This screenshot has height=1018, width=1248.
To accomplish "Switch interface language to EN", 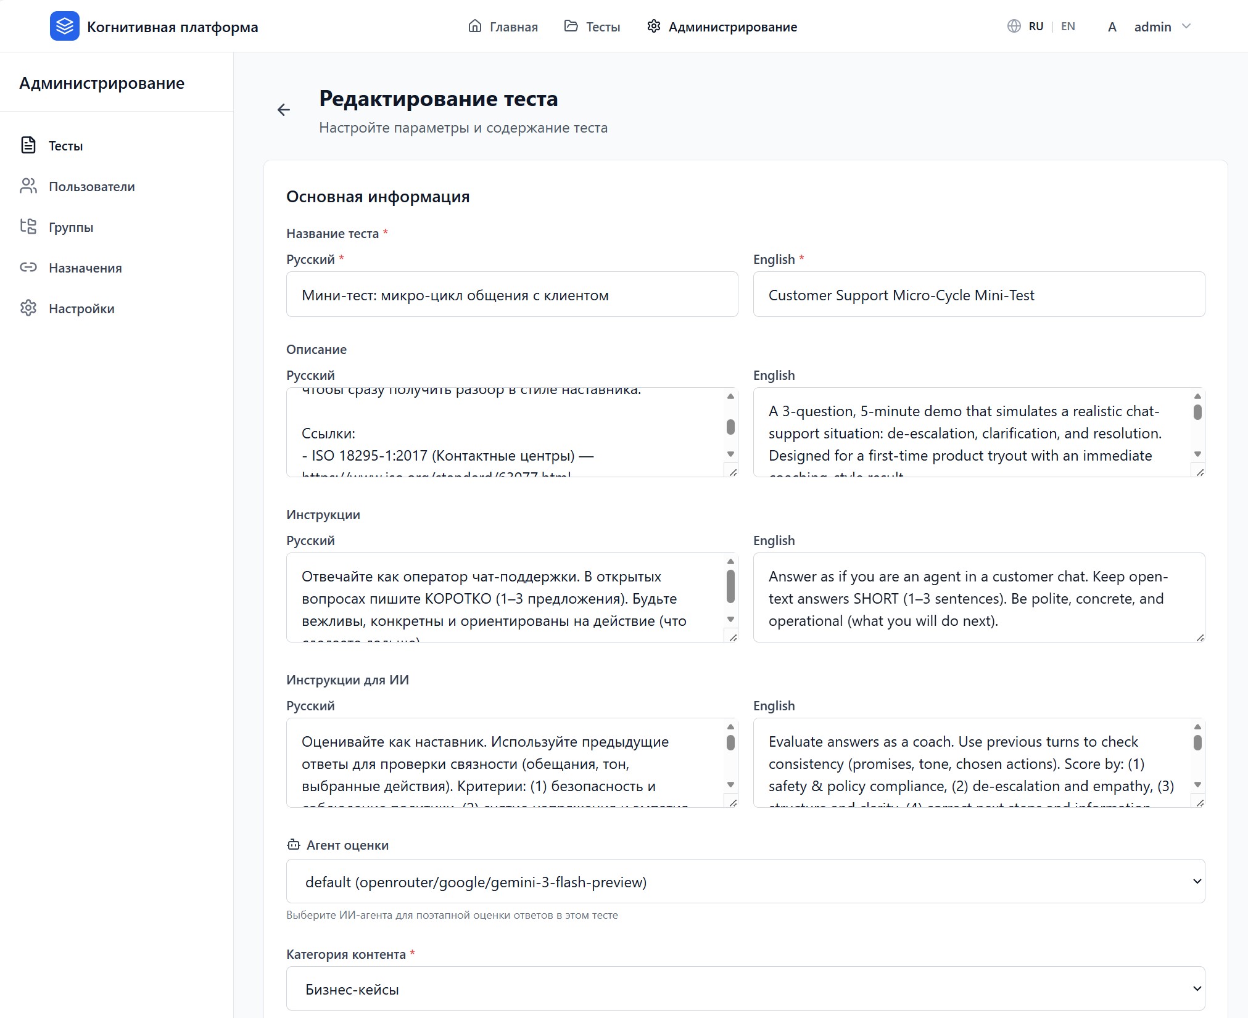I will pos(1068,26).
